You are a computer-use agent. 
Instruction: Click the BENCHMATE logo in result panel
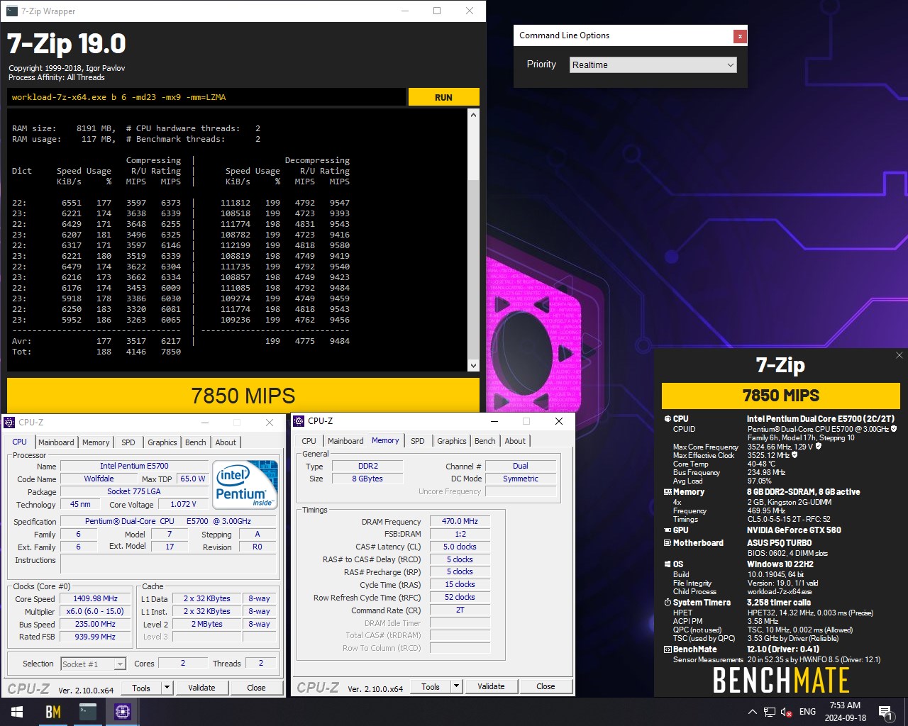[x=781, y=681]
